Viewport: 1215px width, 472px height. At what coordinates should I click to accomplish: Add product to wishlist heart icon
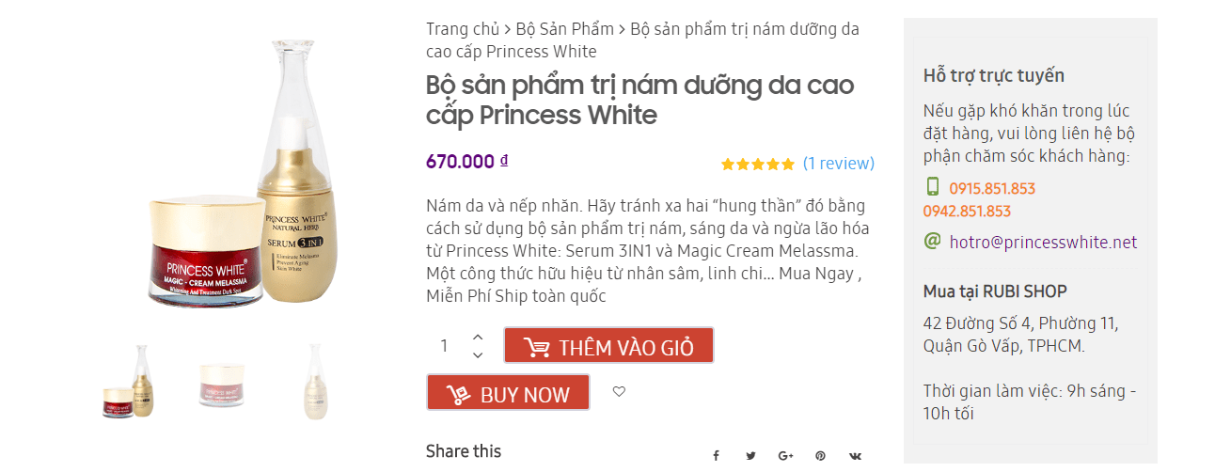tap(619, 391)
